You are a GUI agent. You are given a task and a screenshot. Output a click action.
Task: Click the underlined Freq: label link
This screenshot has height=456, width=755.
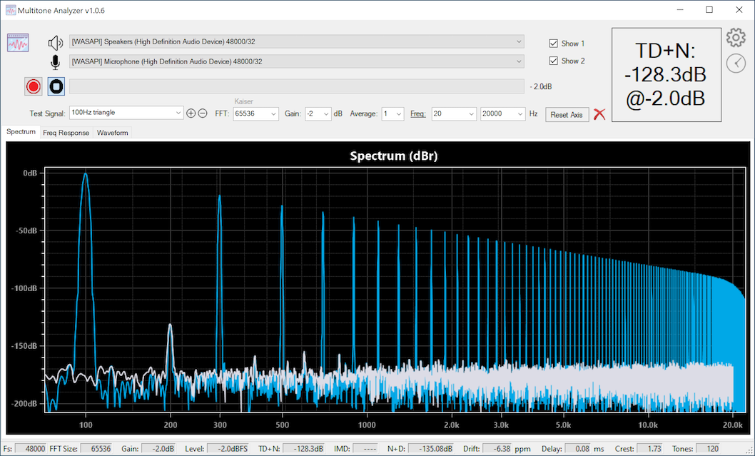click(418, 113)
